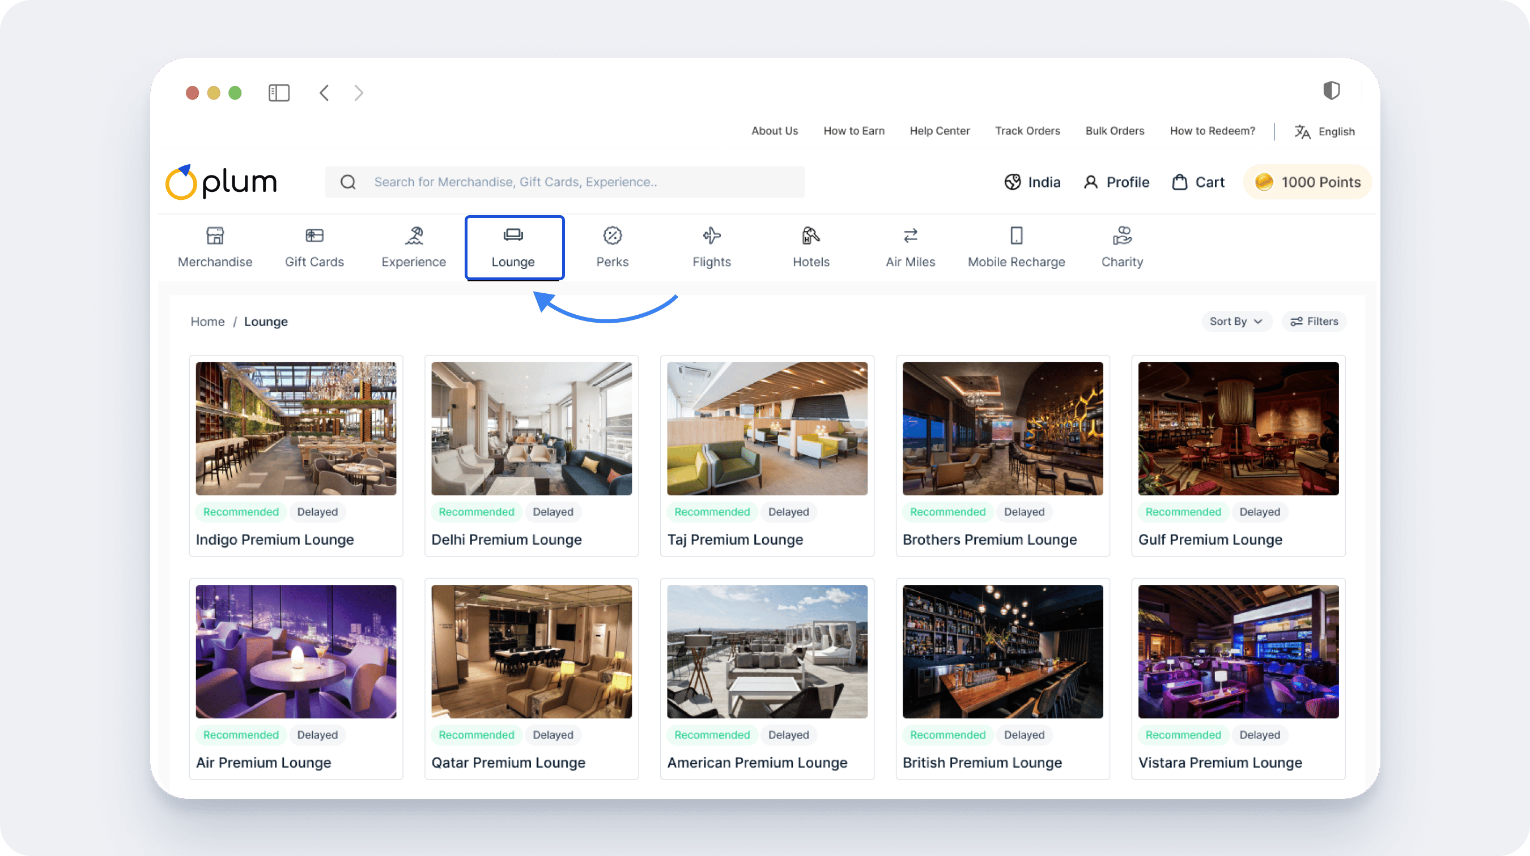Click the Taj Premium Lounge title
The image size is (1530, 856).
click(x=735, y=540)
